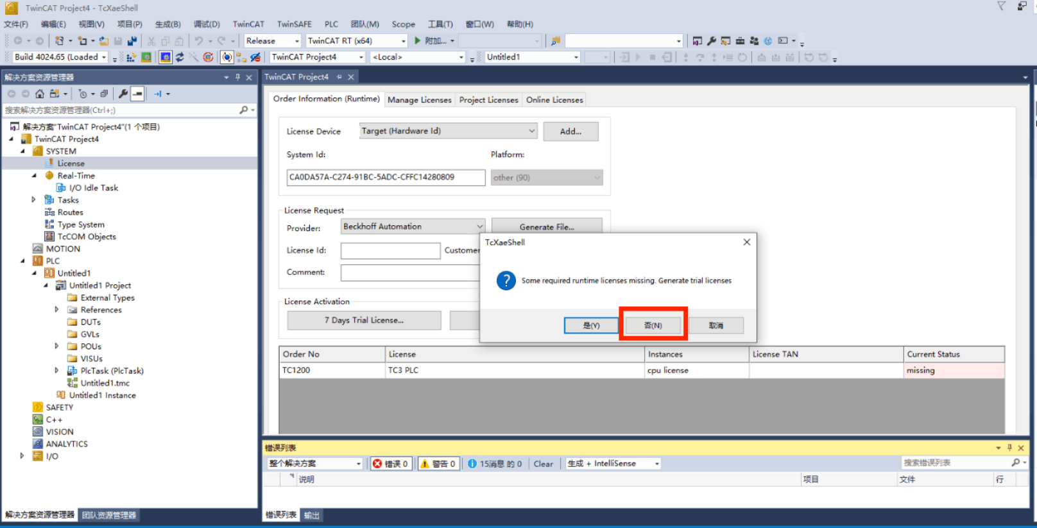This screenshot has width=1037, height=528.
Task: Open the TwinSAFE menu
Action: click(x=294, y=24)
